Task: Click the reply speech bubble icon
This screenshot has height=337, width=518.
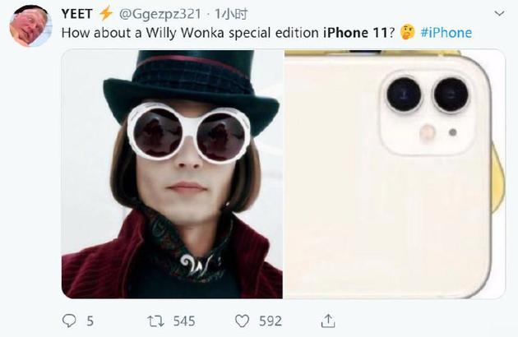Action: tap(69, 320)
